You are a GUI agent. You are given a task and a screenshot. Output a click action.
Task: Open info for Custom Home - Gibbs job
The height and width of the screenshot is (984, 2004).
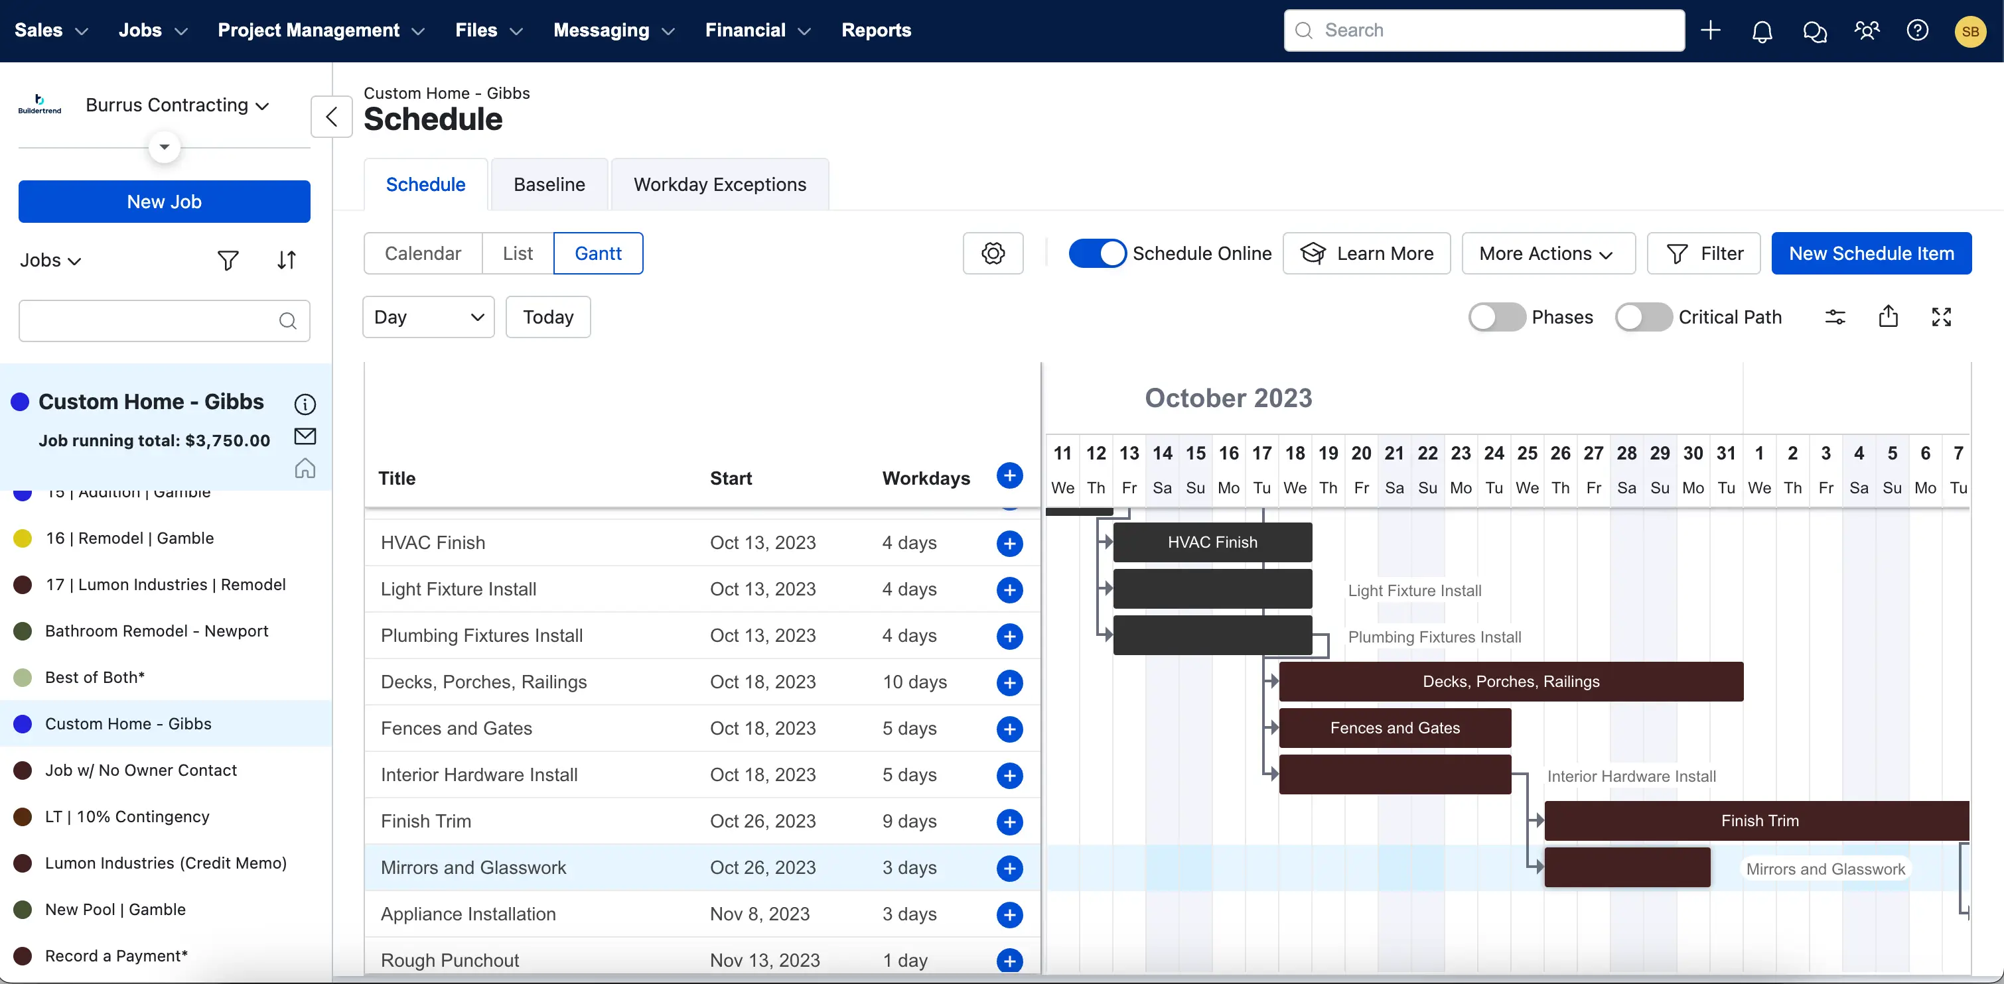pos(304,403)
